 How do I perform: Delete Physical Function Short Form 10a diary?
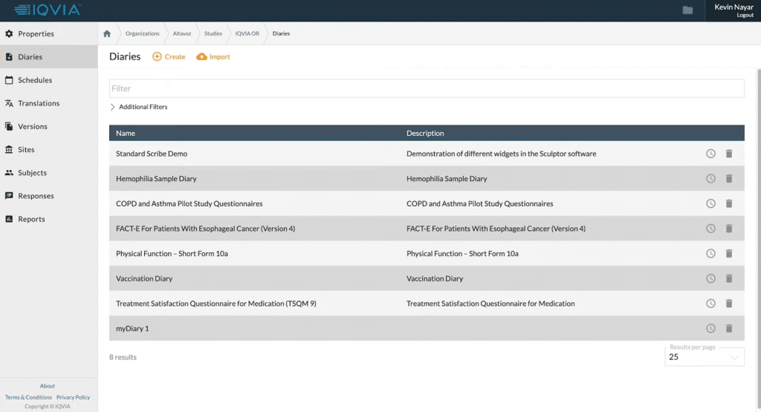pos(729,253)
